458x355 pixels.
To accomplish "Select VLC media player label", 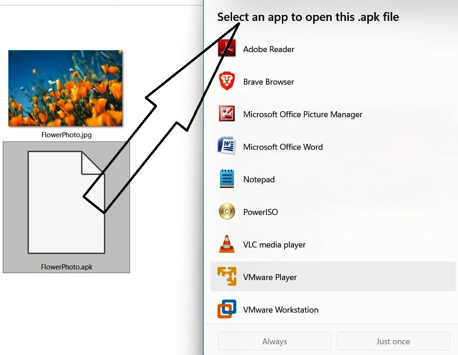I will [x=274, y=245].
